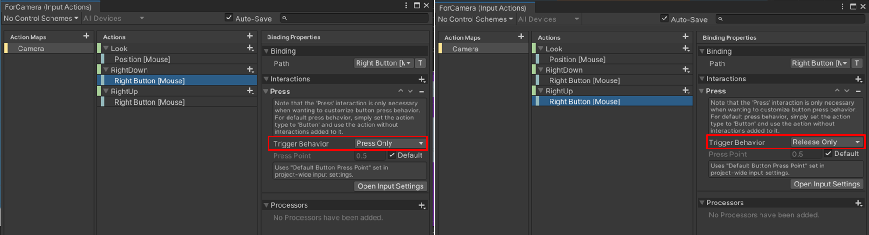Open Trigger Behavior Release Only dropdown
This screenshot has width=869, height=235.
click(x=826, y=142)
